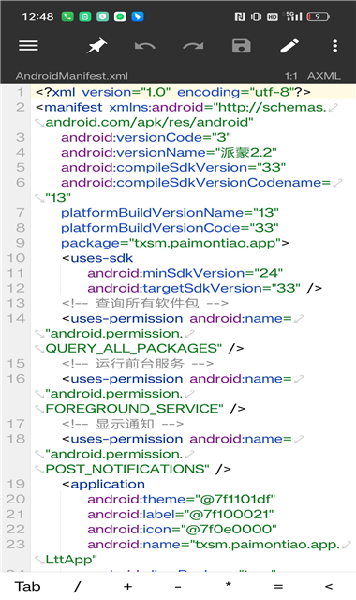Tap the less-than symbol shortcut key

329,586
